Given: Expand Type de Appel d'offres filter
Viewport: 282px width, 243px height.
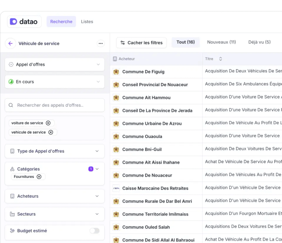Looking at the screenshot, I should point(55,151).
